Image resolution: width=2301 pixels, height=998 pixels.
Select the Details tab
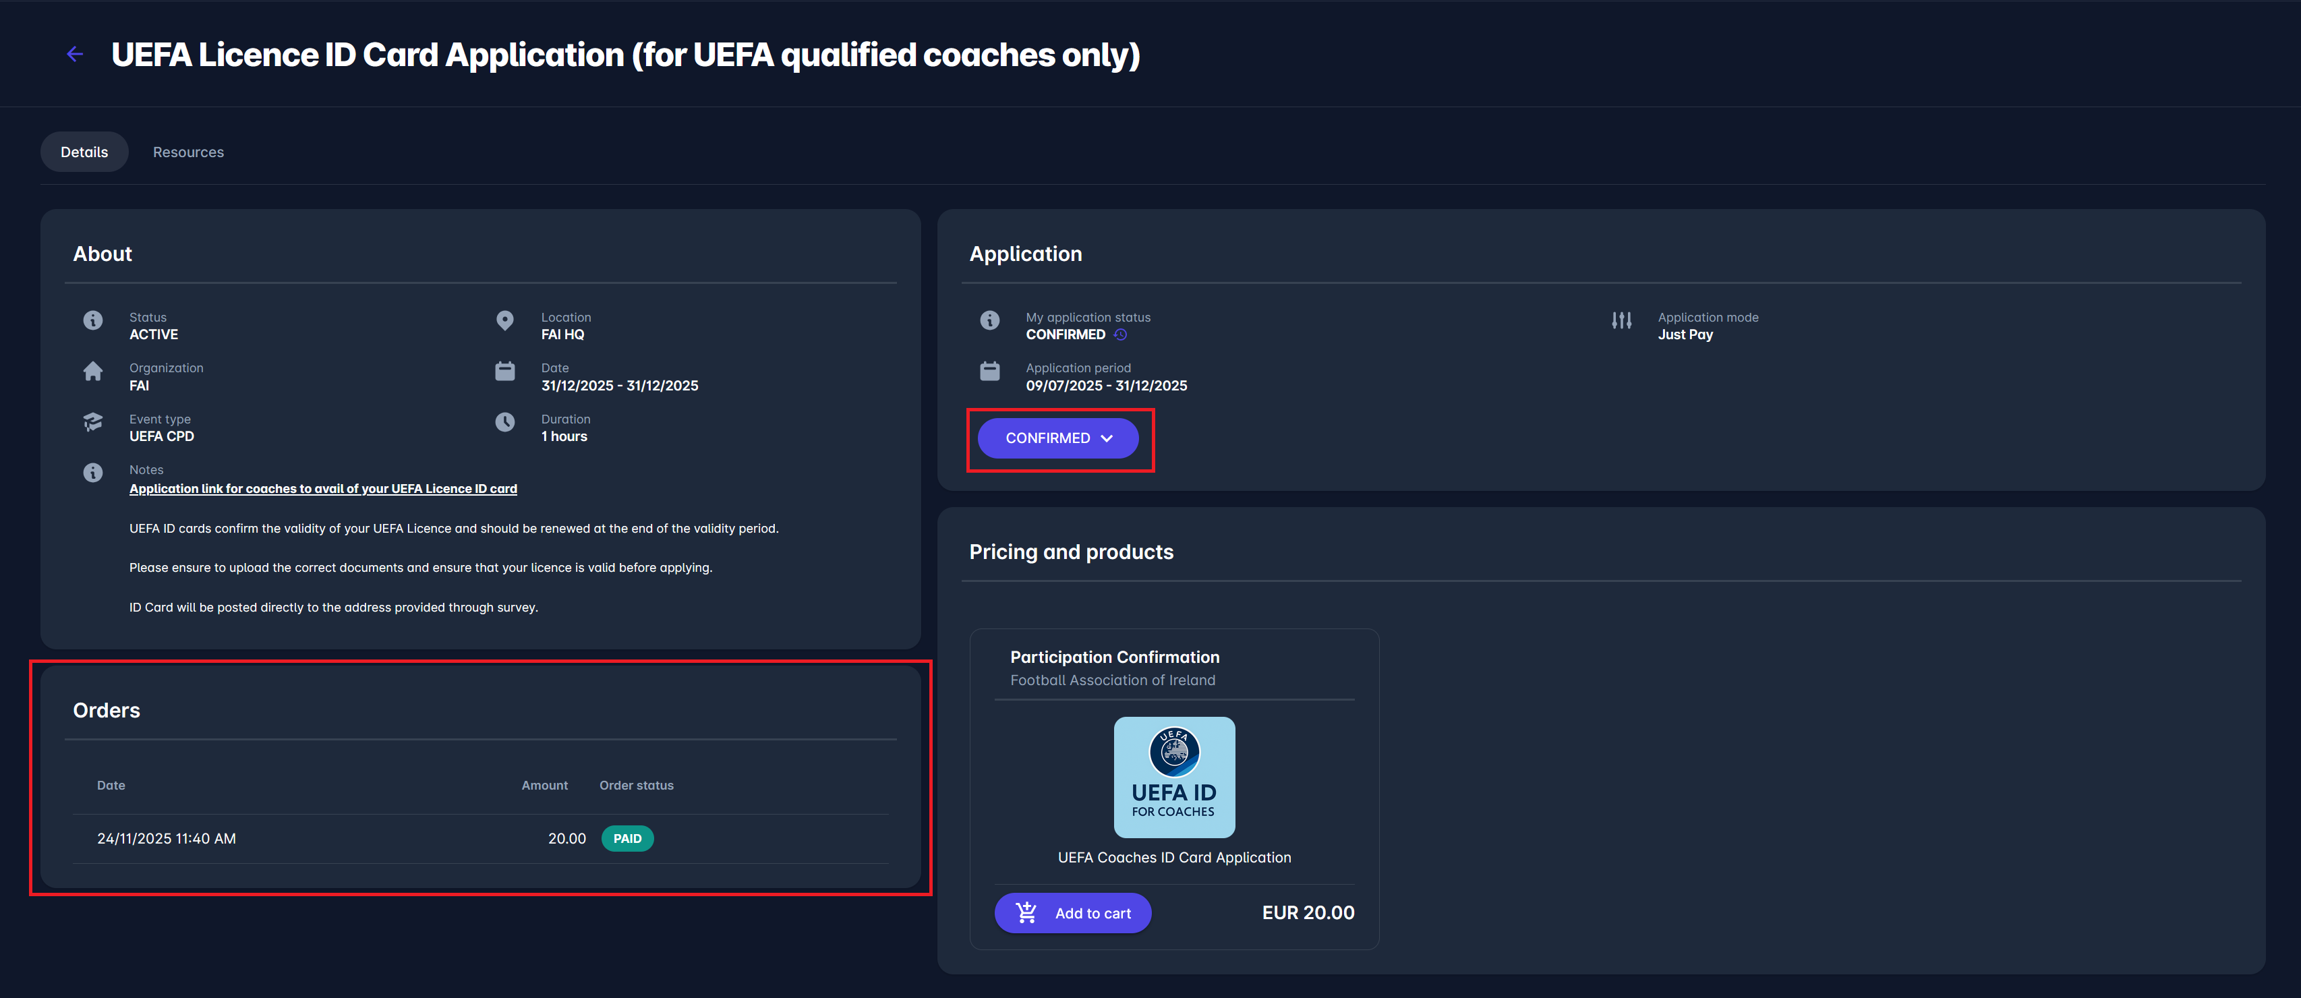84,152
